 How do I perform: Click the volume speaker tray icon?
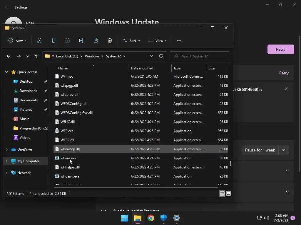[267, 218]
